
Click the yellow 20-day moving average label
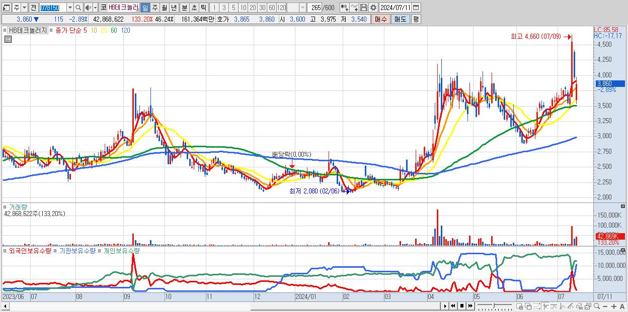click(104, 31)
